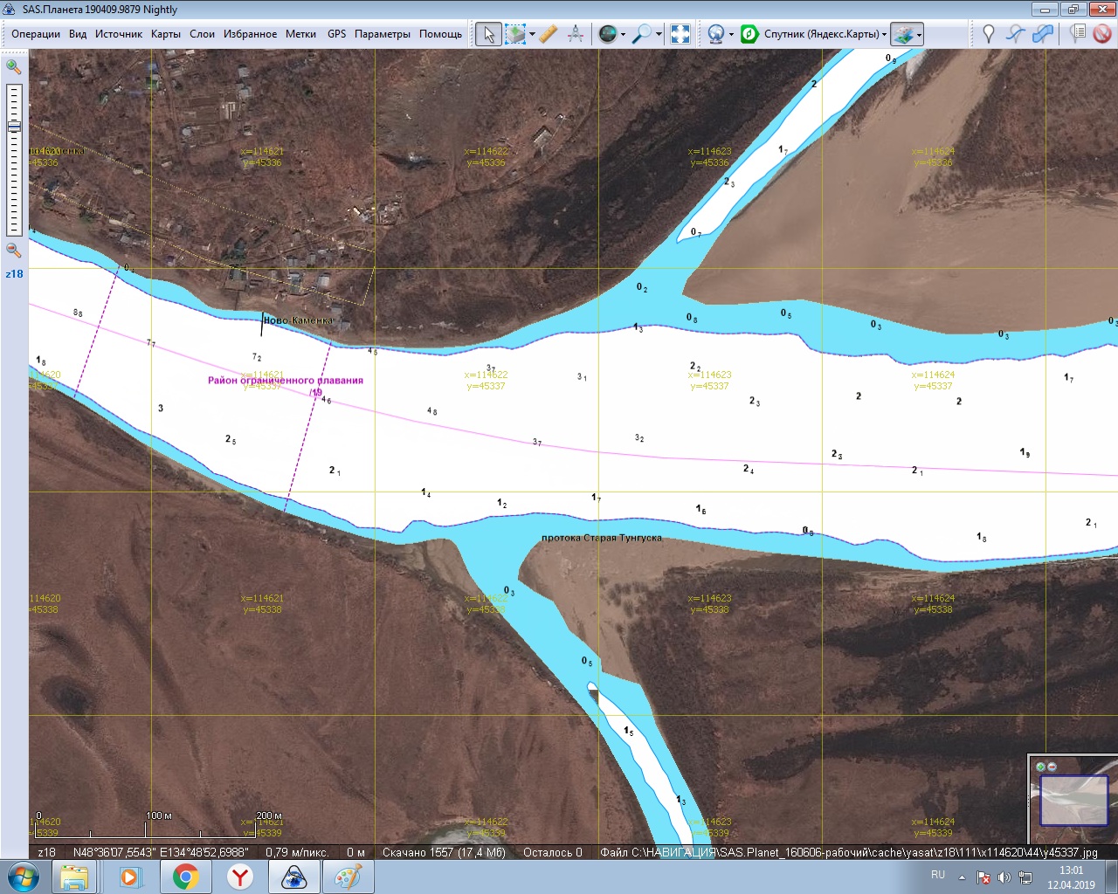Select the arrow cursor move tool

pos(488,34)
